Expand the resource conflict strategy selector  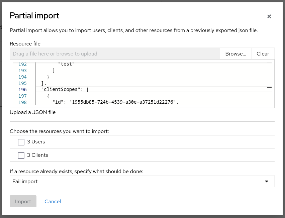tap(142, 181)
